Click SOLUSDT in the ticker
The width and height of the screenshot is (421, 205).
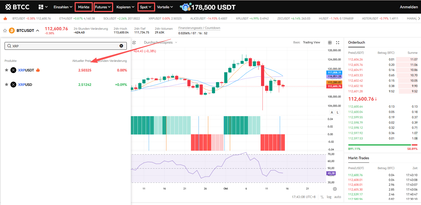[121, 18]
